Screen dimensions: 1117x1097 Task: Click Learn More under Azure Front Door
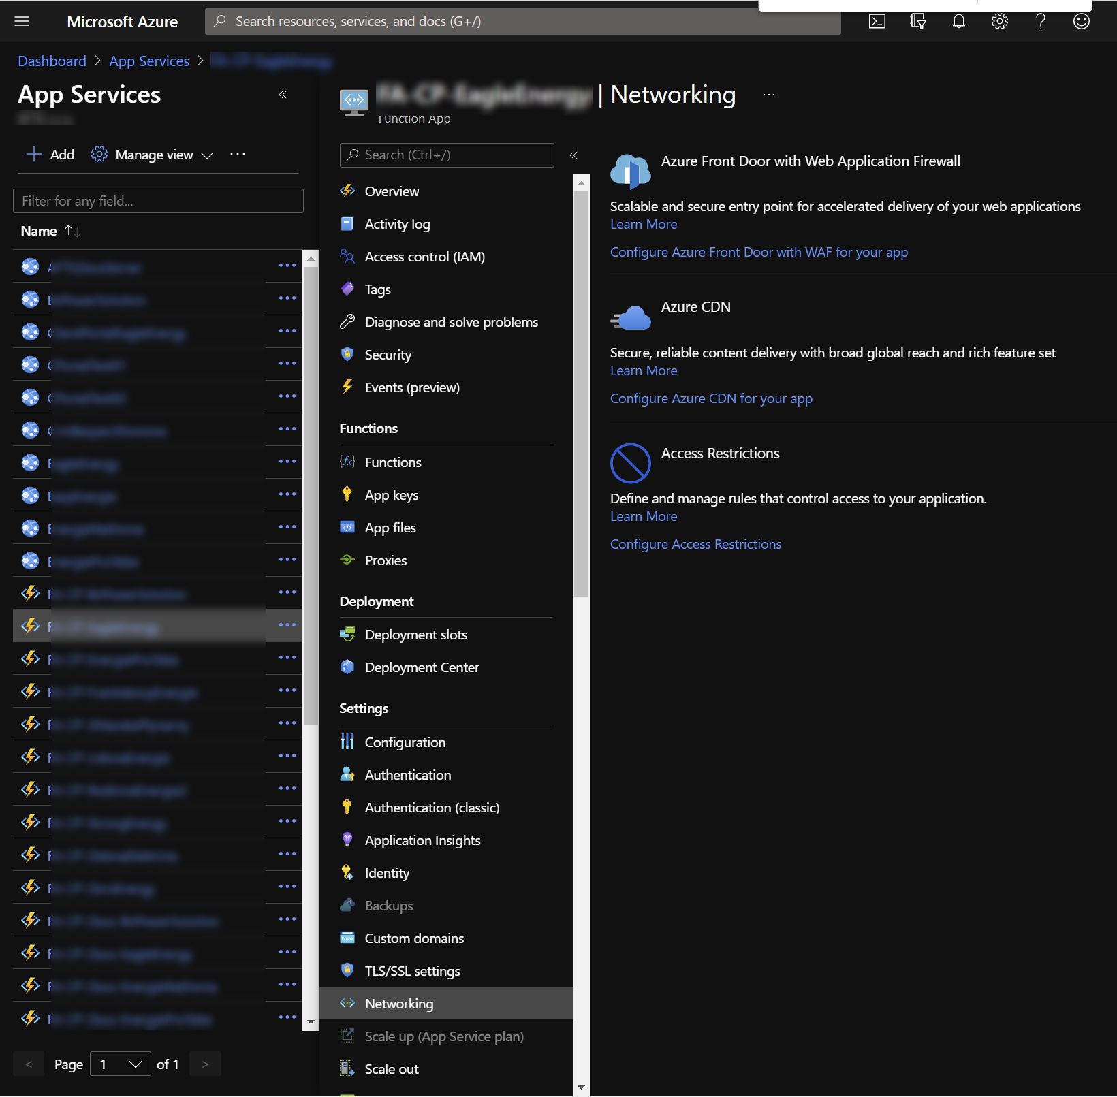pos(644,224)
